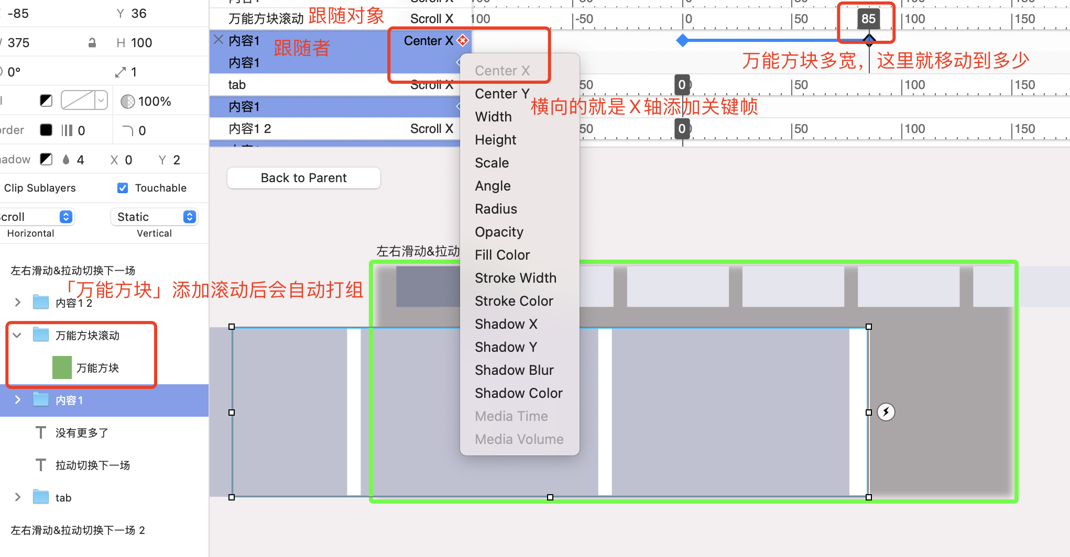1070x557 pixels.
Task: Select the 拉动切换下一场 text layer
Action: coord(93,465)
